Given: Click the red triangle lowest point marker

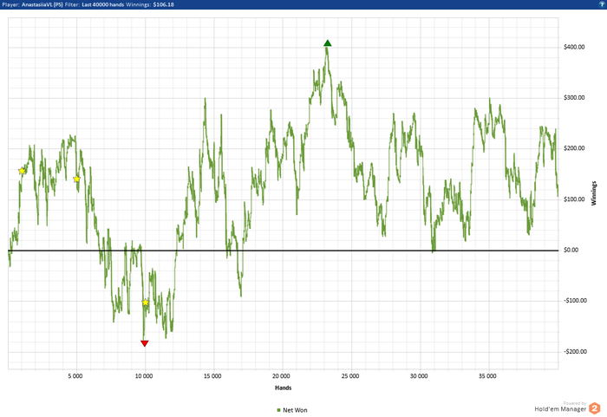Looking at the screenshot, I should point(145,343).
